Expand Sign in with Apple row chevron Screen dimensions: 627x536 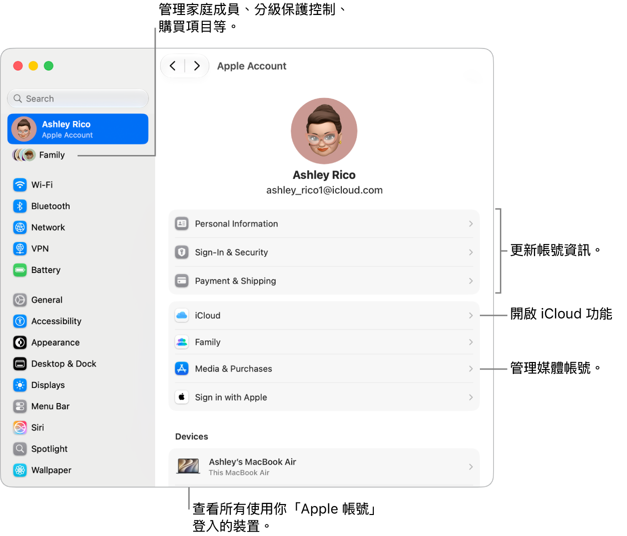pos(470,397)
